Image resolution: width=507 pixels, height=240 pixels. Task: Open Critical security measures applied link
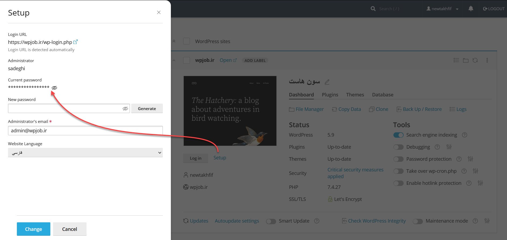tap(355, 173)
